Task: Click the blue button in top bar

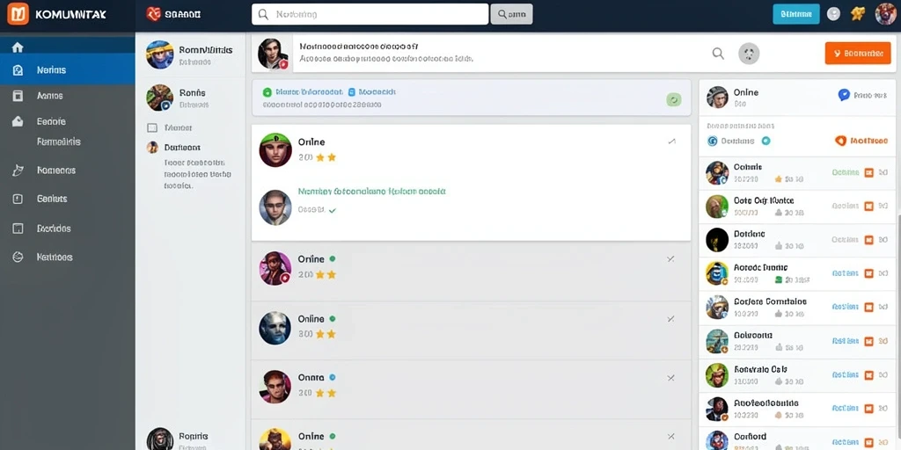Action: click(x=795, y=14)
